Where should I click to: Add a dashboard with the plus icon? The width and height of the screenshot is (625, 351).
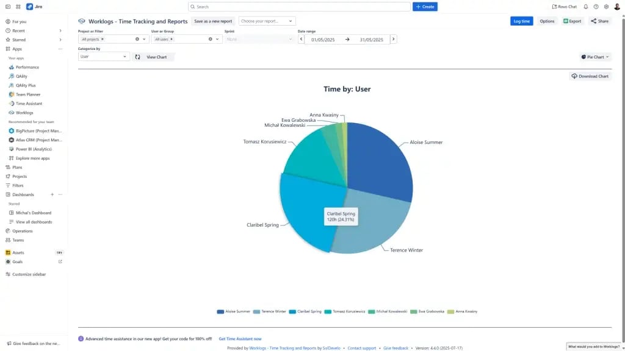pyautogui.click(x=52, y=194)
